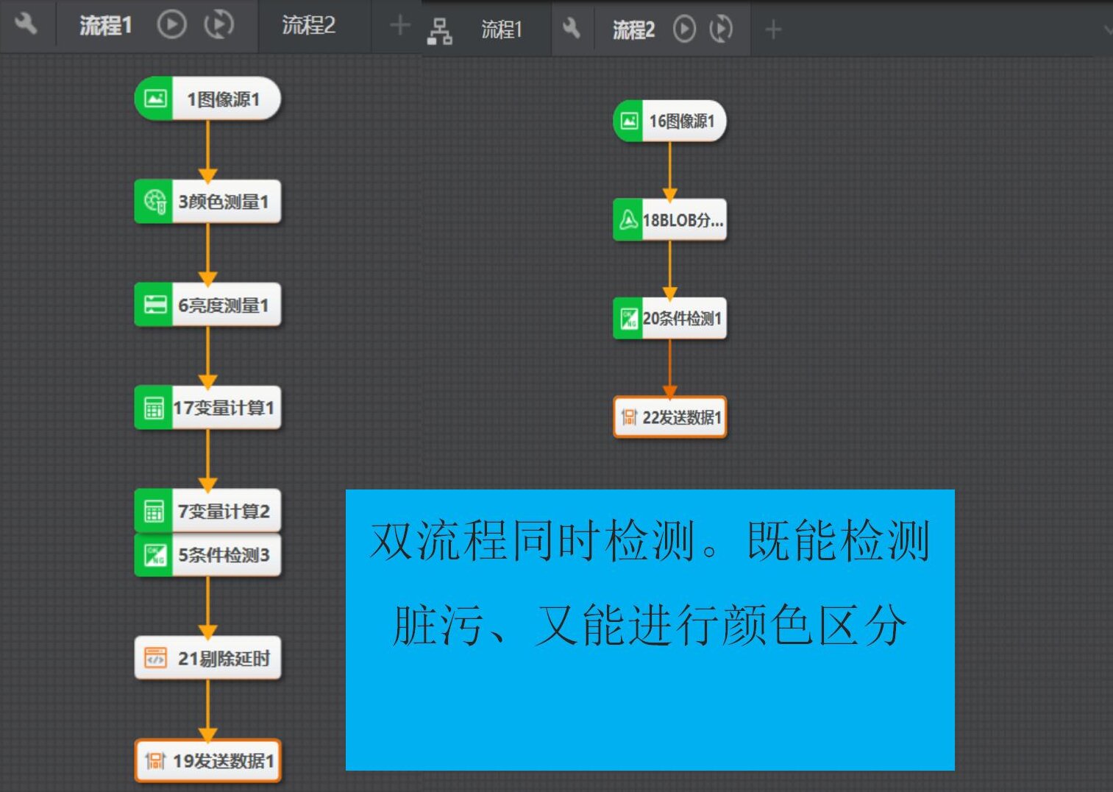Viewport: 1113px width, 792px height.
Task: Select the 1图像源1 image source node icon
Action: point(154,96)
